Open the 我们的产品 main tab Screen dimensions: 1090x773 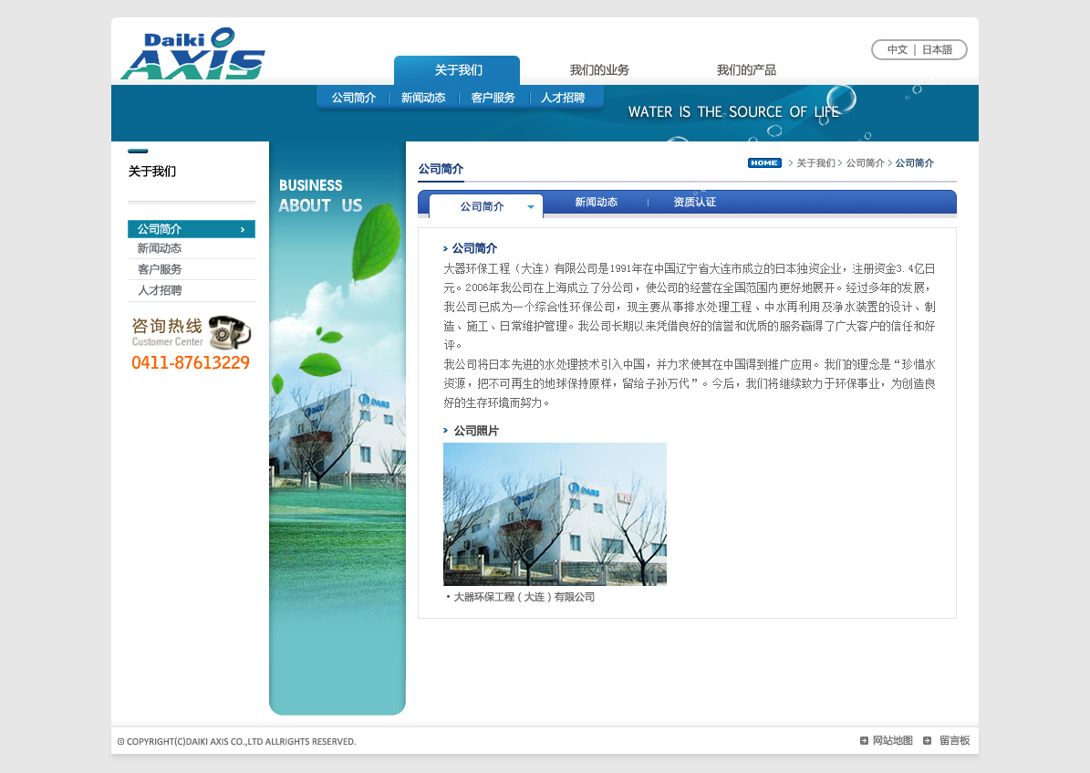(746, 70)
